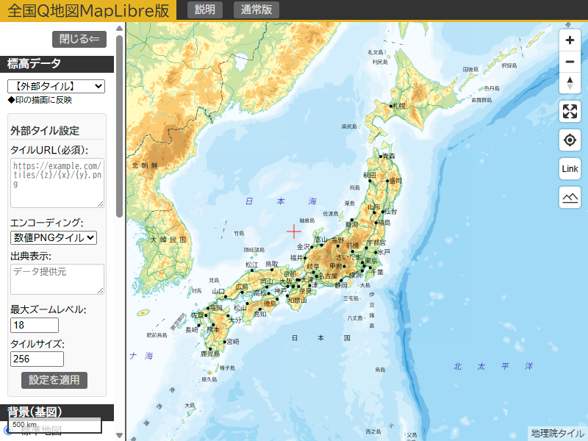Image resolution: width=588 pixels, height=441 pixels.
Task: Open the 説明 page
Action: click(205, 10)
